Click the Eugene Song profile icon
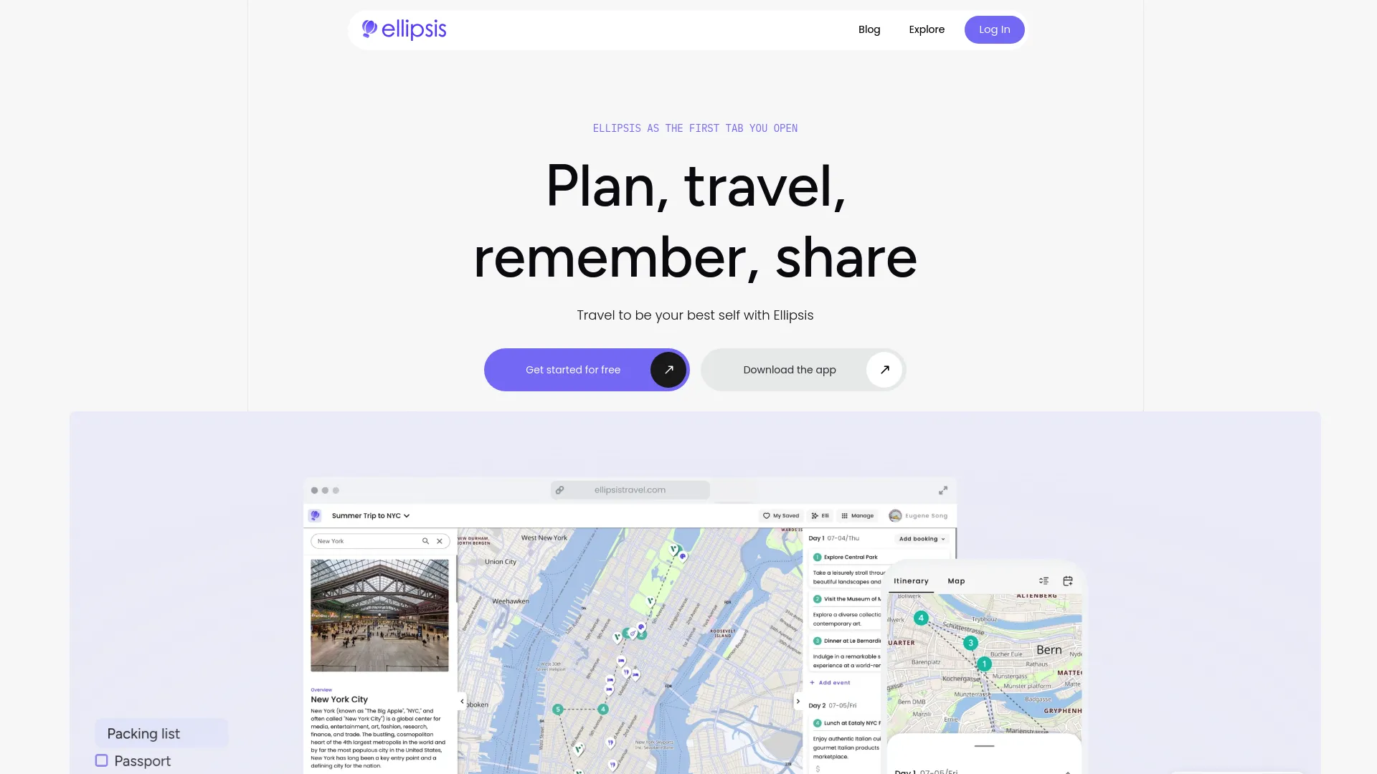 pyautogui.click(x=894, y=515)
